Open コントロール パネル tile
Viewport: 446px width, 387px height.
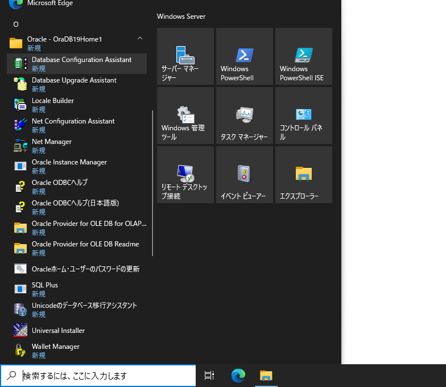(x=304, y=116)
